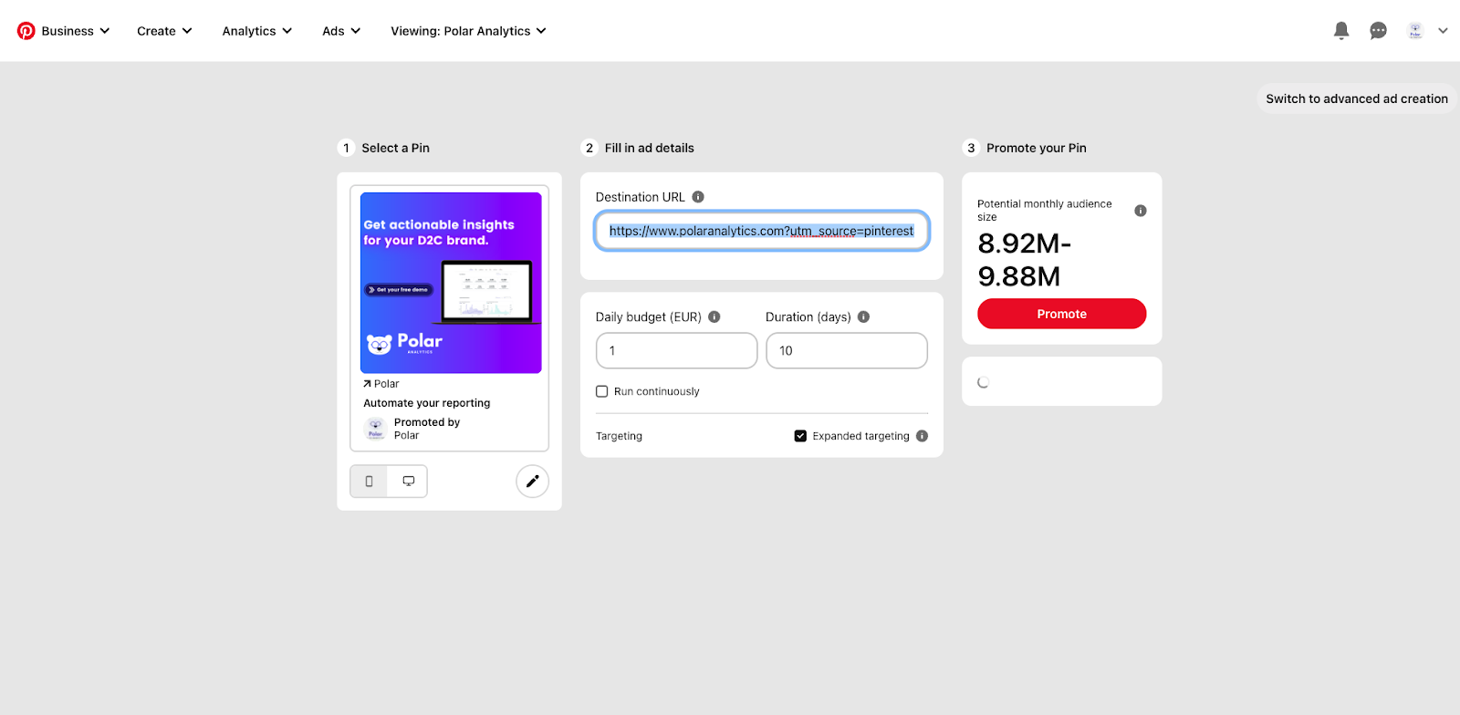Click the Polar link under the Pin

coord(381,384)
